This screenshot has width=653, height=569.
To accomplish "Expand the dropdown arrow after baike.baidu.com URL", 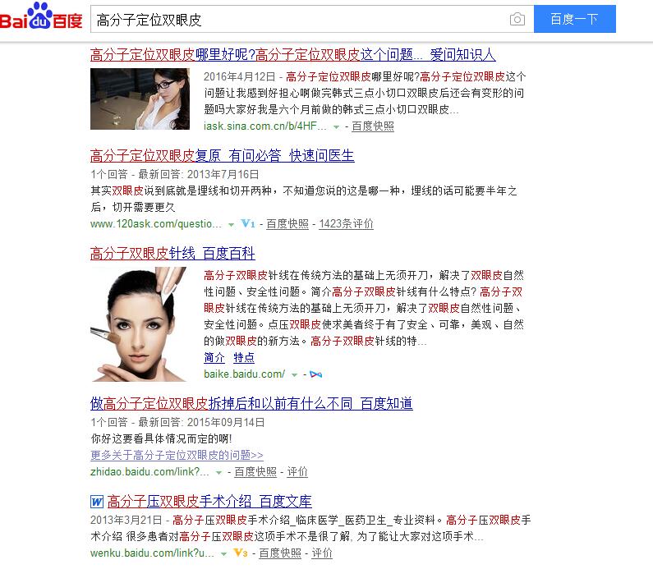I will [294, 375].
